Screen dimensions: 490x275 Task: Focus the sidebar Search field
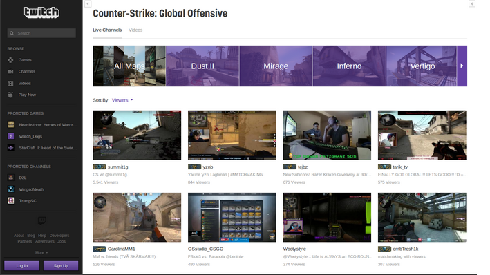point(41,33)
